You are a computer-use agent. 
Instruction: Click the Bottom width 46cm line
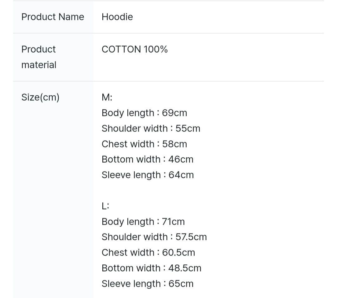(147, 159)
